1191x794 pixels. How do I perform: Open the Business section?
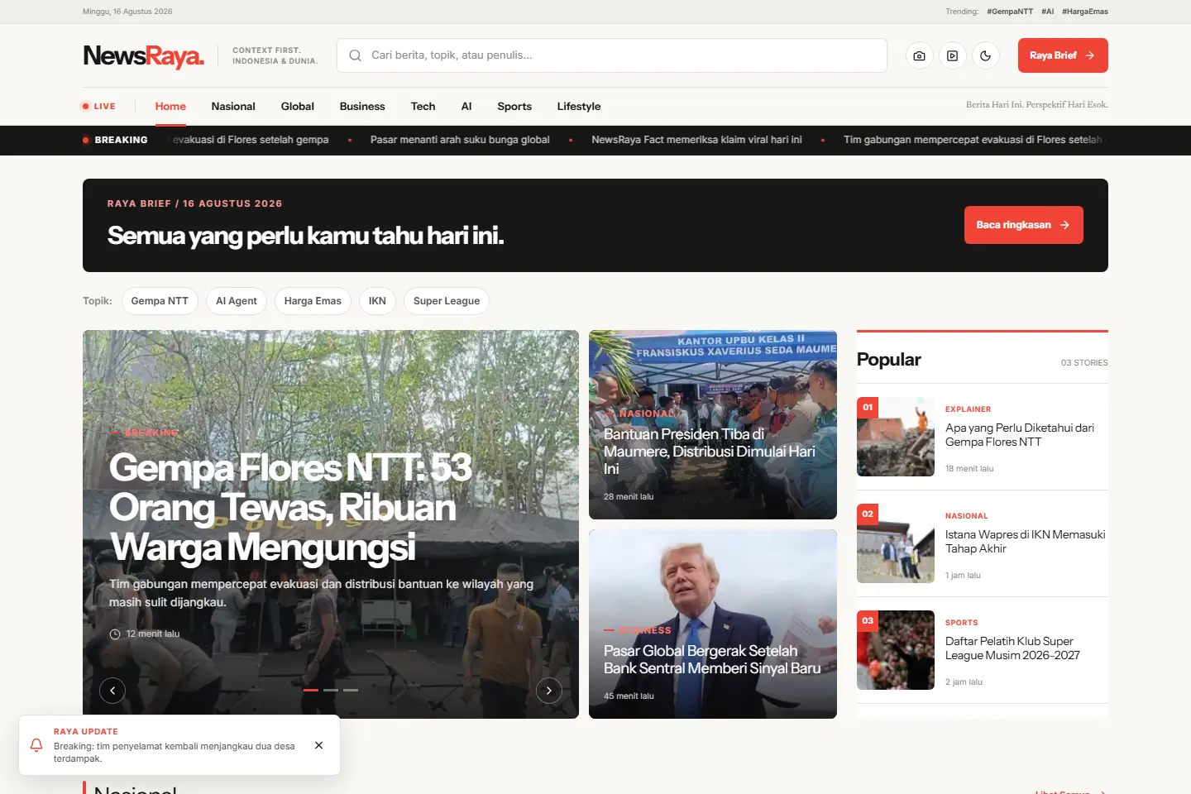[x=362, y=106]
